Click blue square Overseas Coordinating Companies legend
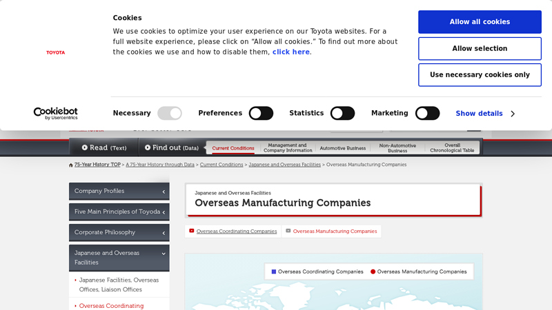Viewport: 552px width, 310px height. click(274, 271)
